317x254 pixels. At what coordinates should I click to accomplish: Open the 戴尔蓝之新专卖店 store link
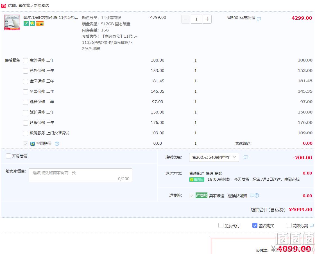coord(34,6)
